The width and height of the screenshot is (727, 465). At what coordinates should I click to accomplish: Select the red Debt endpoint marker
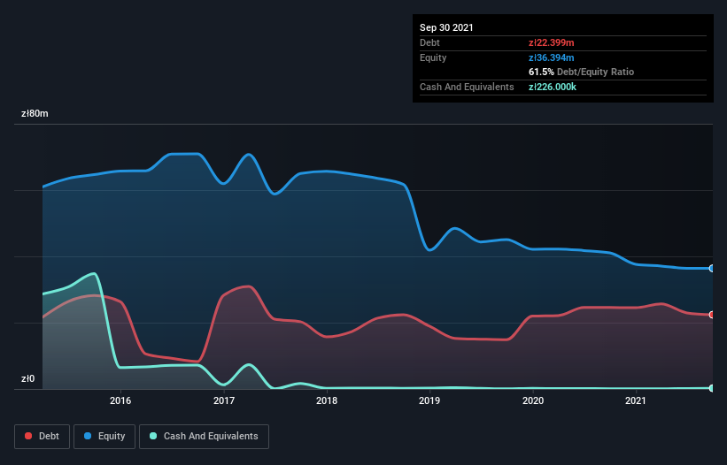[712, 315]
